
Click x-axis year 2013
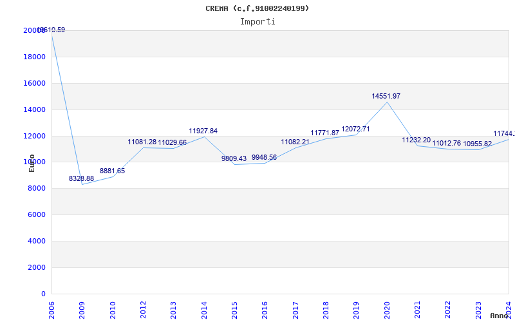[173, 310]
